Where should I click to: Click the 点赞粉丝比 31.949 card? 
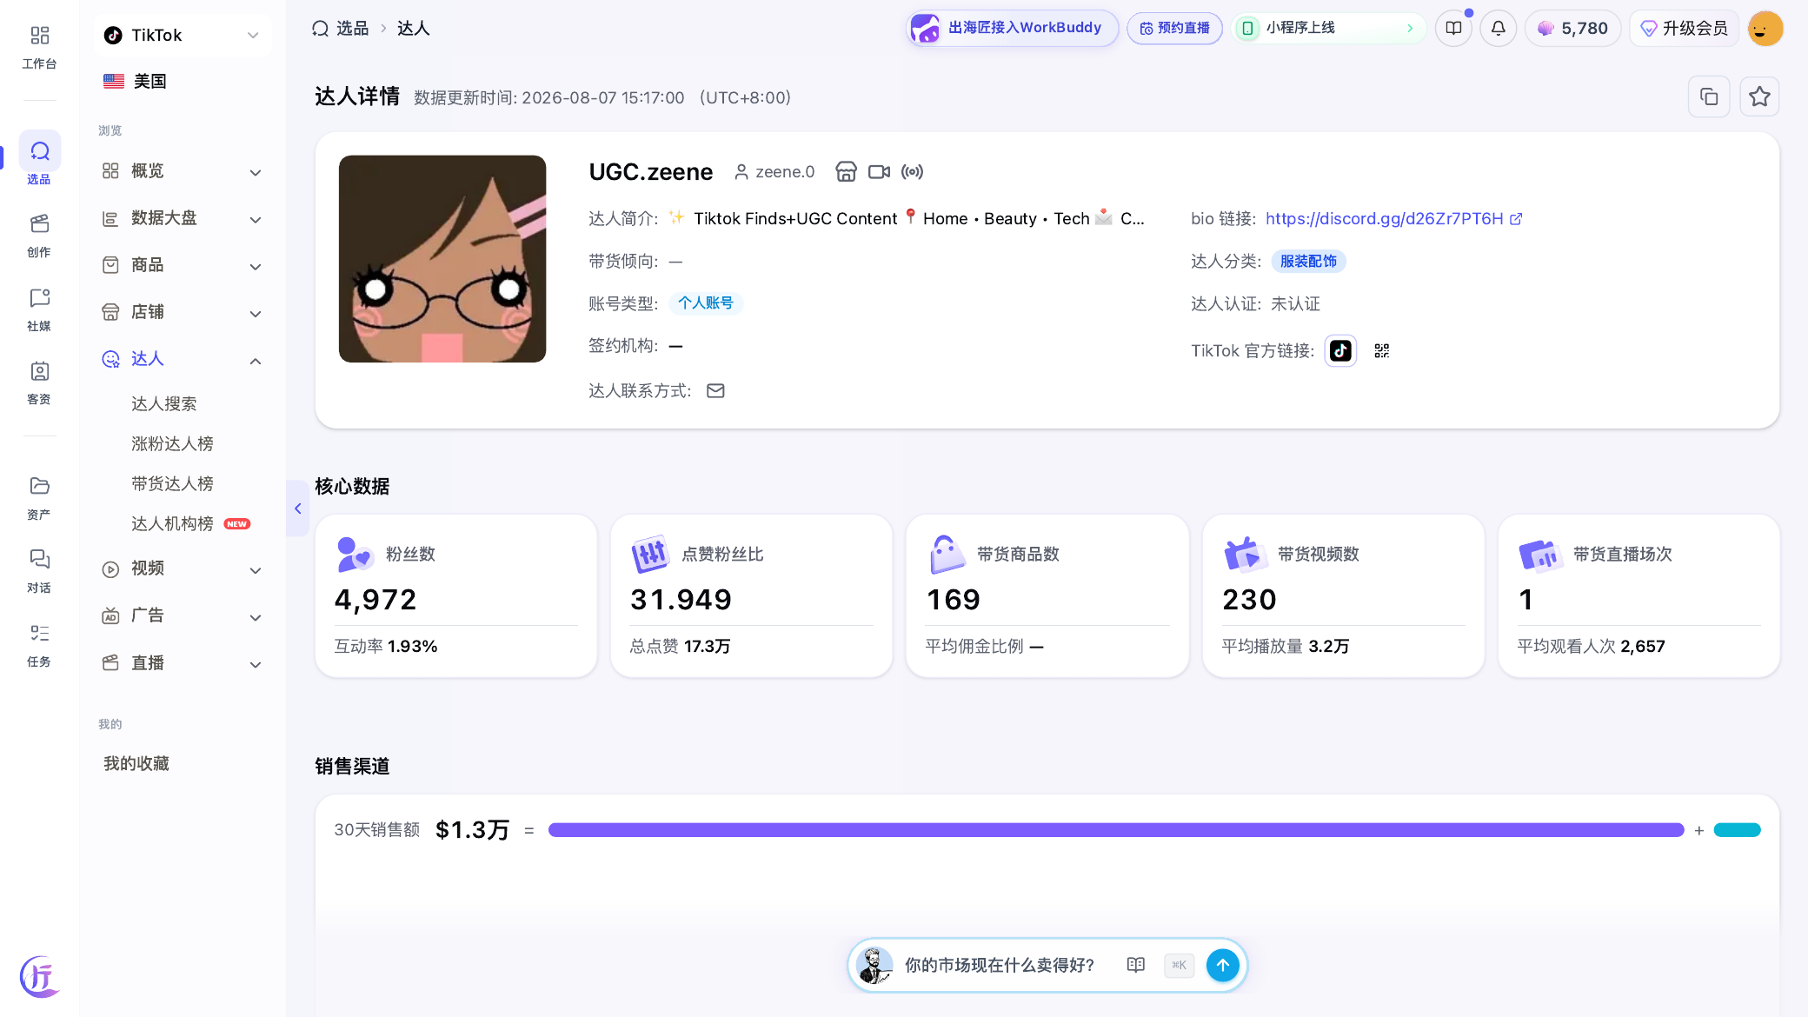[751, 596]
